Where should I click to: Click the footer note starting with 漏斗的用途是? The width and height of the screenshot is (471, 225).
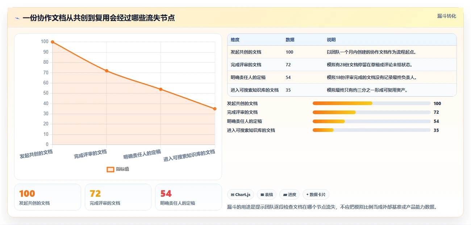click(332, 207)
